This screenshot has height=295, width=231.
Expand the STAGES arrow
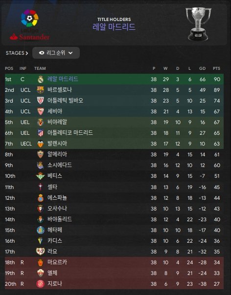pyautogui.click(x=26, y=53)
